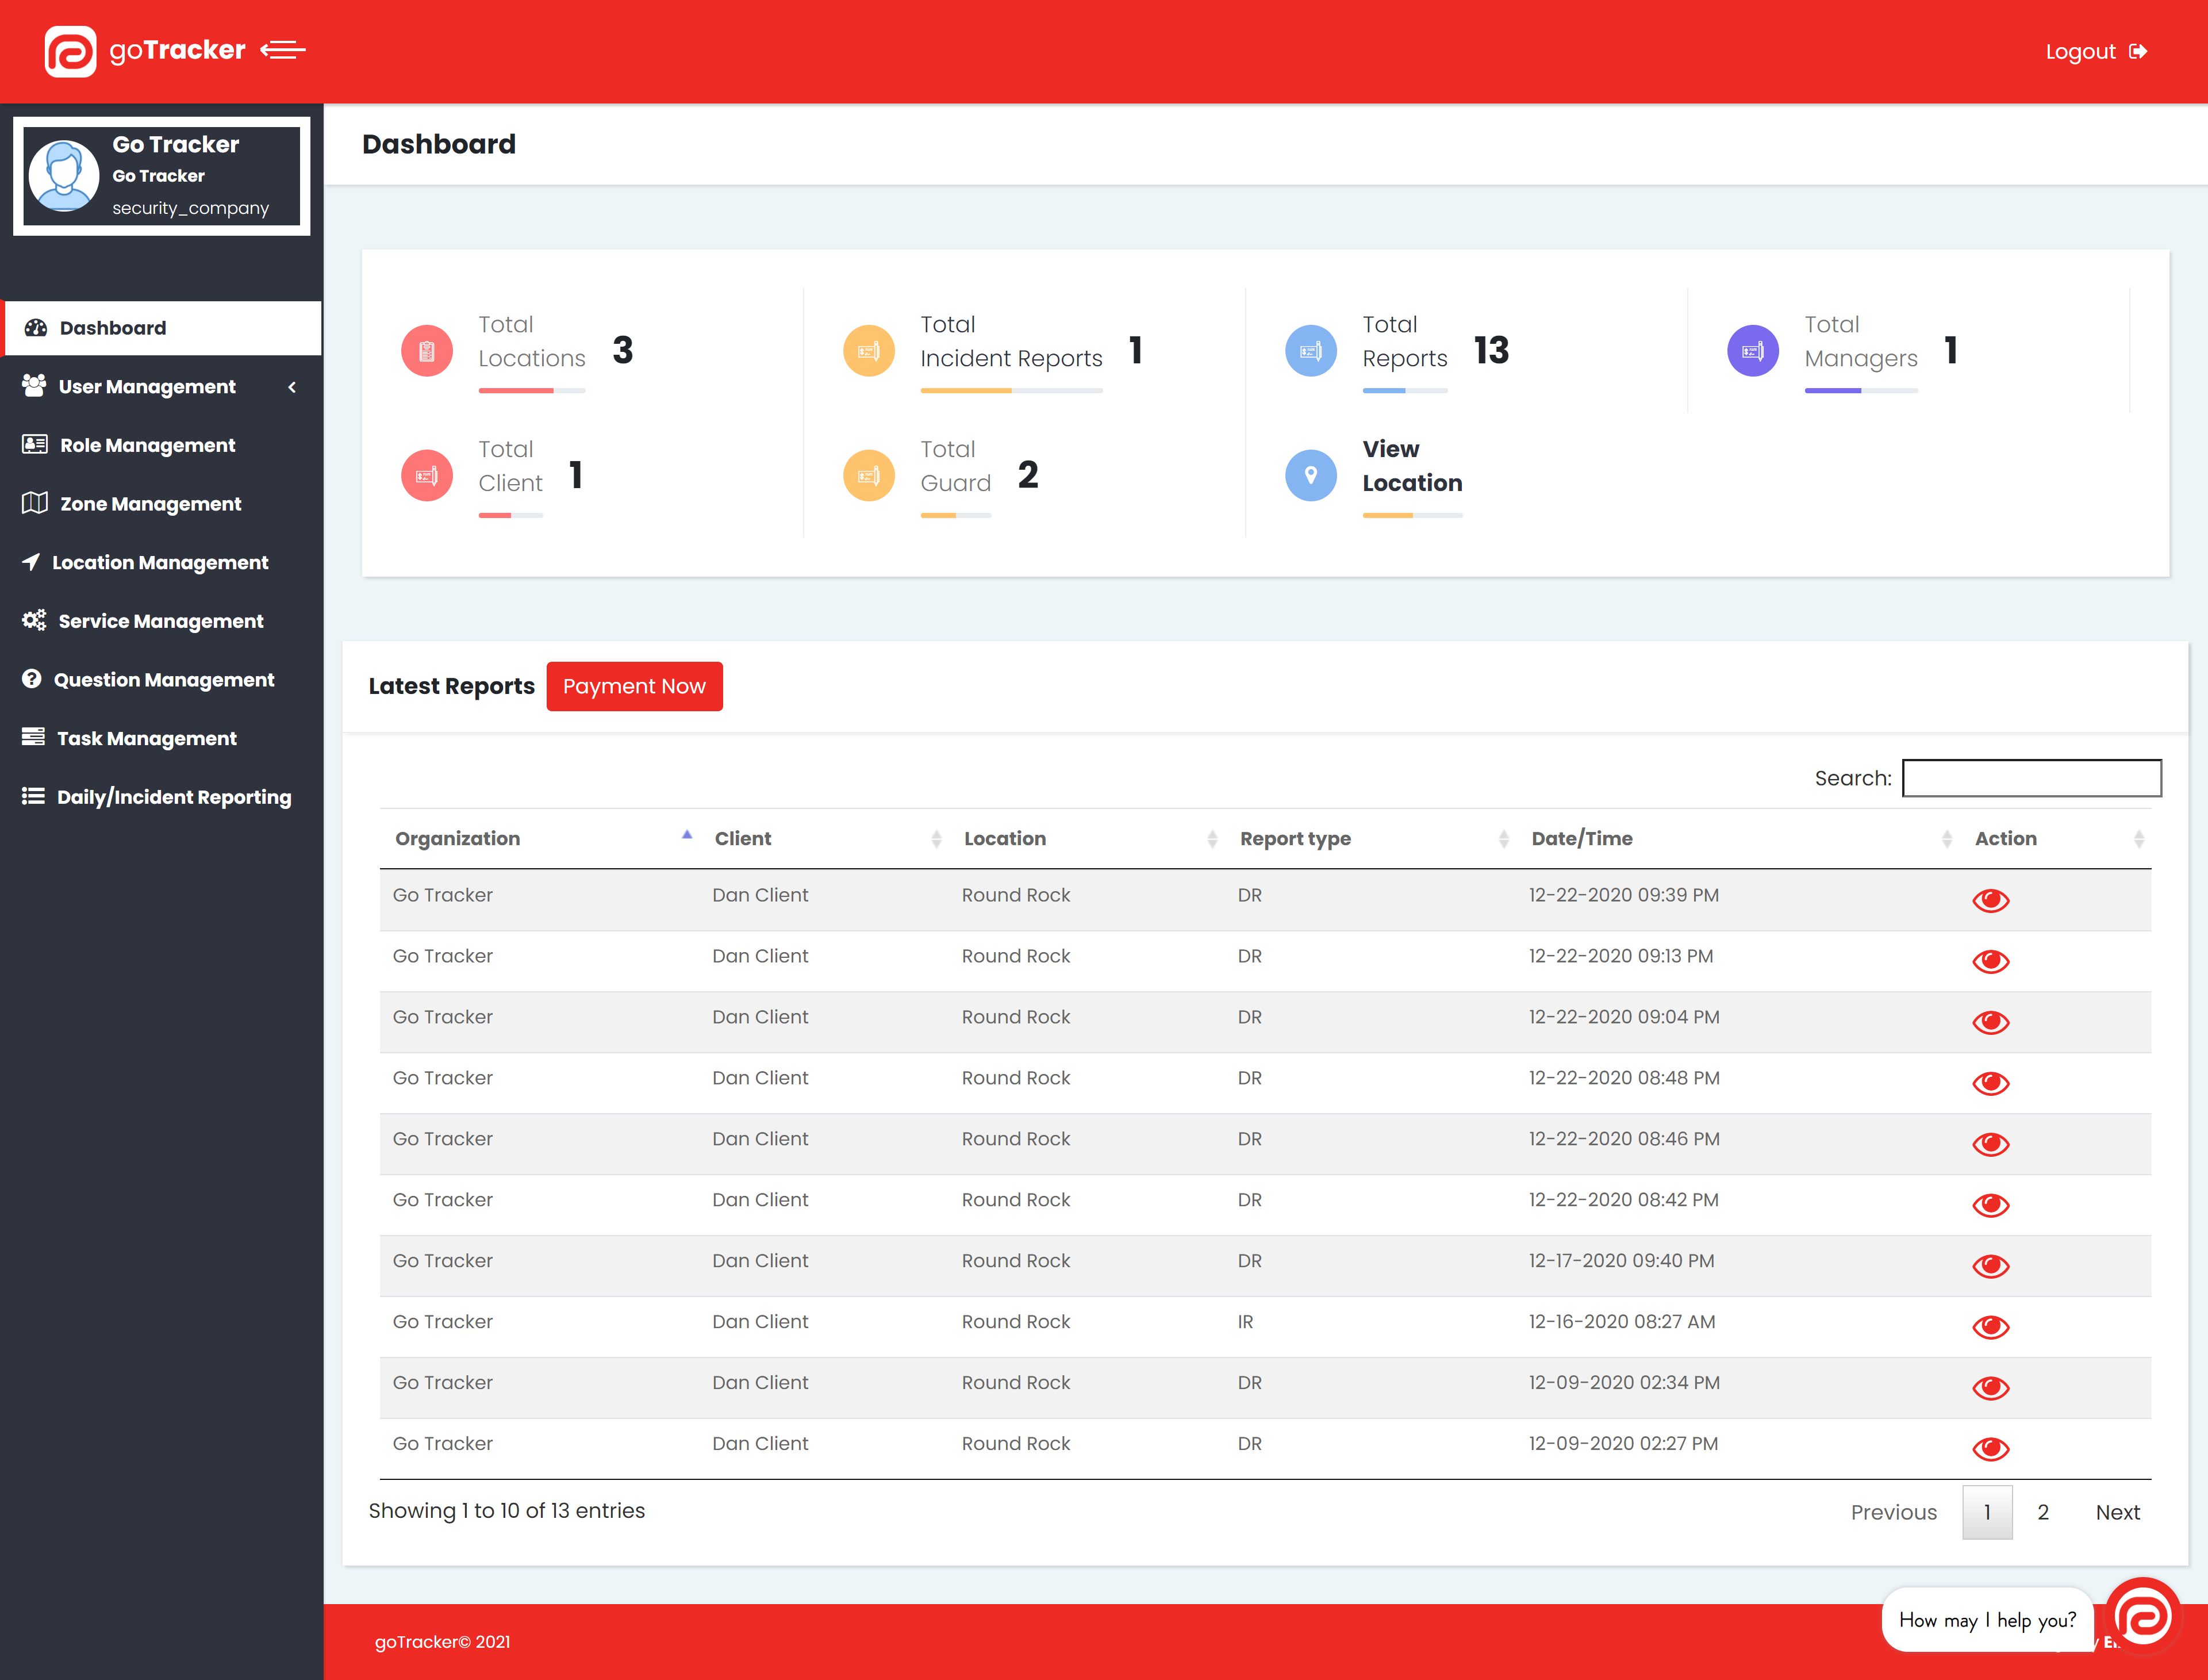View the IR report eye icon
This screenshot has width=2208, height=1680.
point(1990,1327)
